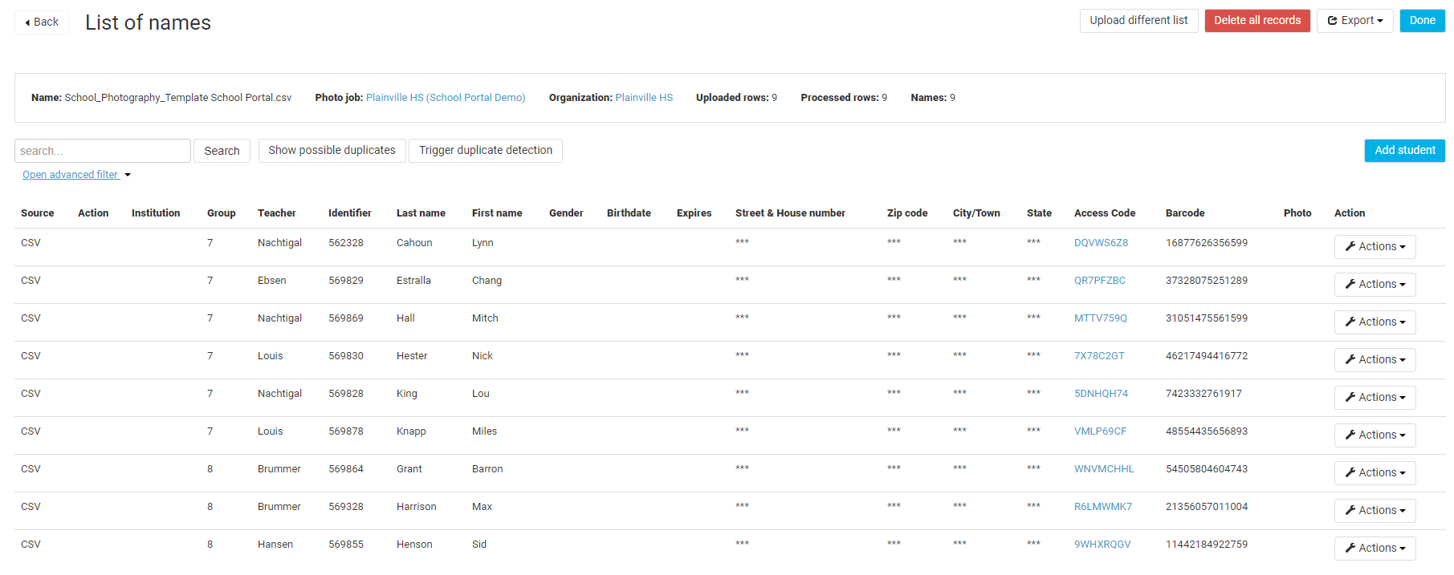Select last name cell Harrison
1454x575 pixels.
pos(417,507)
